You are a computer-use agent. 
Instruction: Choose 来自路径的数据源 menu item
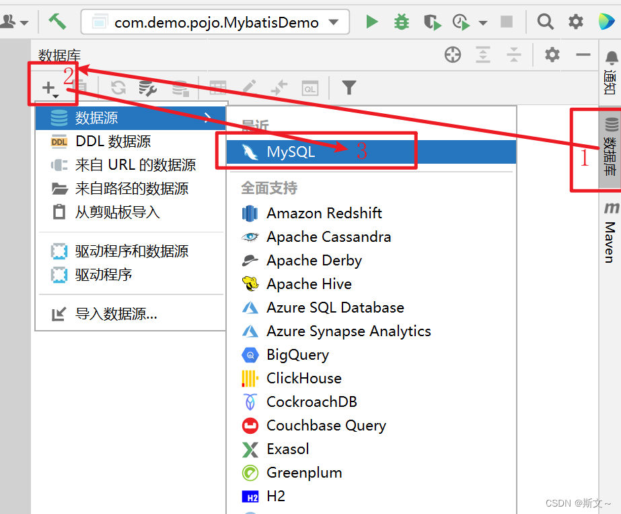click(131, 189)
